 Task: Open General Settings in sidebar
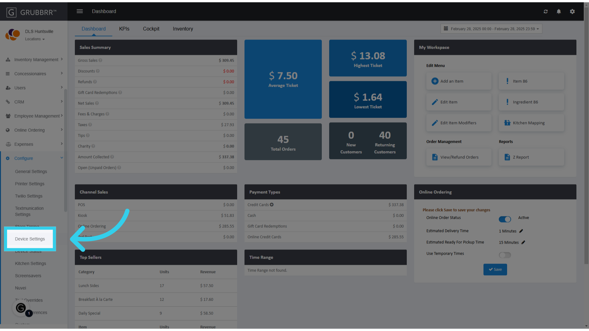[x=31, y=172]
